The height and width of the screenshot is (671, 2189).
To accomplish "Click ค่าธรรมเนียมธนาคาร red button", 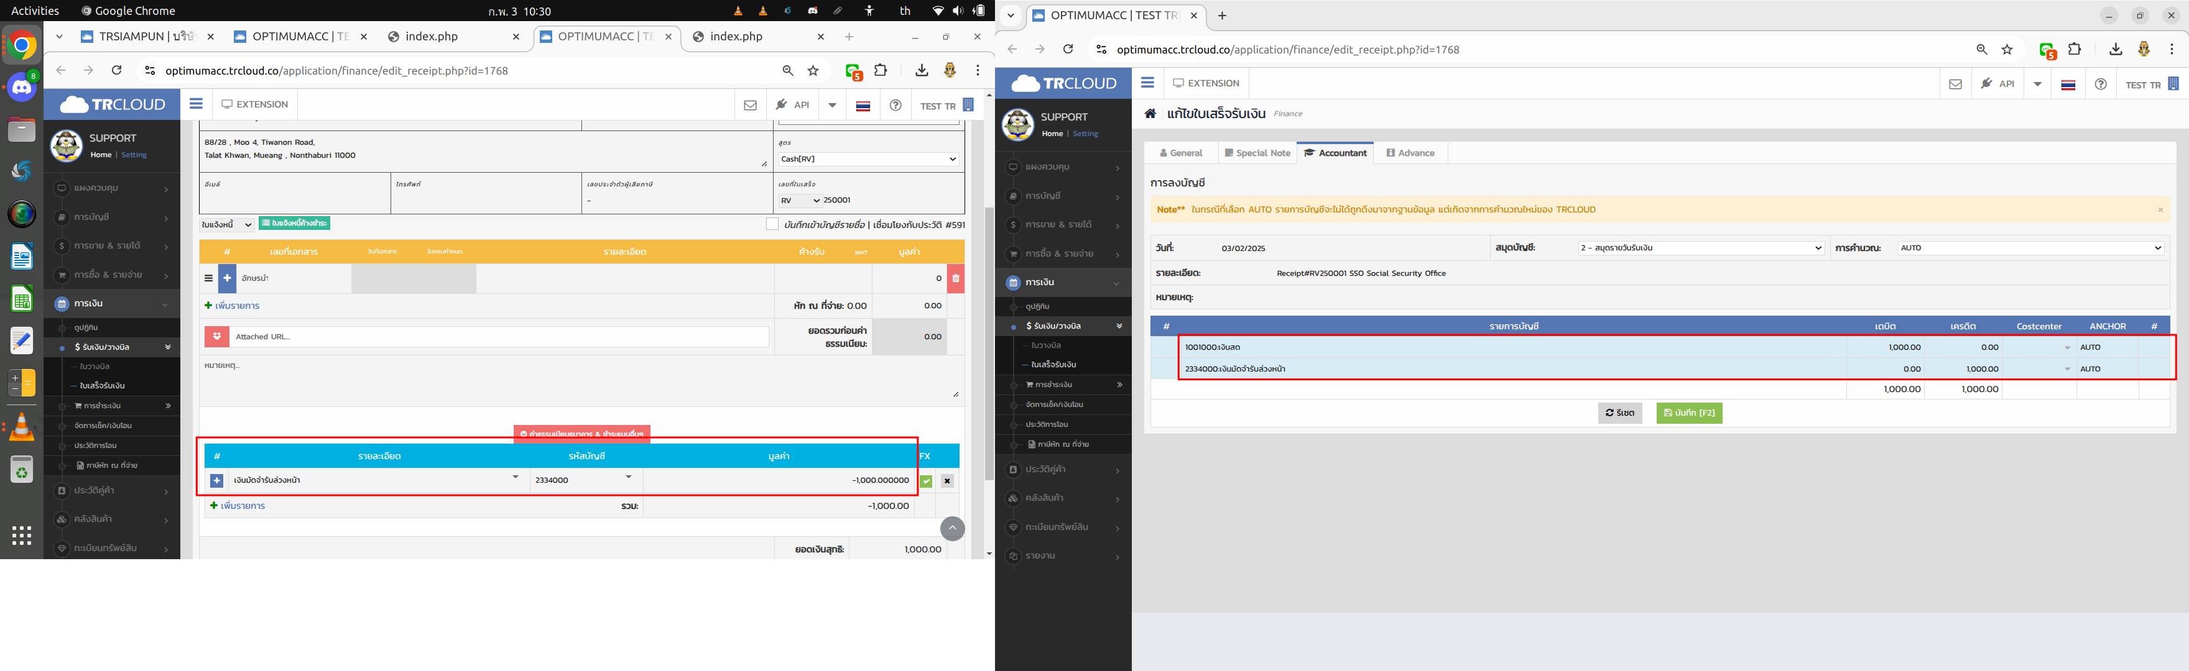I will click(581, 434).
